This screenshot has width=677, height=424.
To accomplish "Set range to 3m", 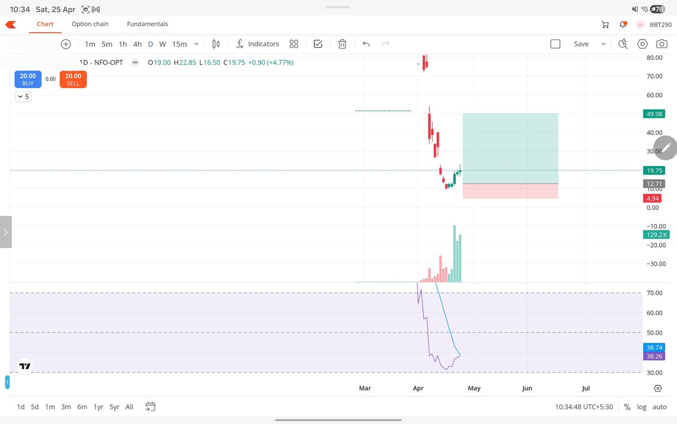I will coord(66,406).
